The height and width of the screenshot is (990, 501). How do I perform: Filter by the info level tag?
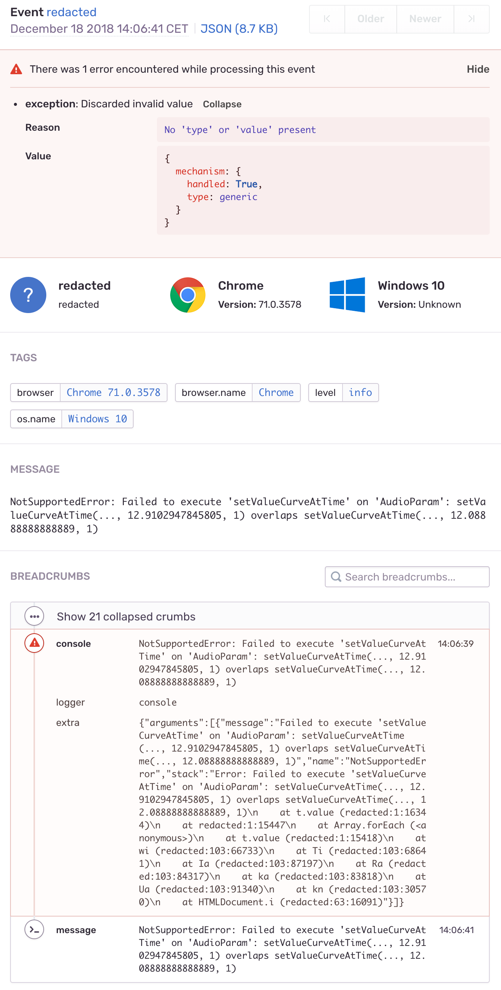tap(360, 393)
